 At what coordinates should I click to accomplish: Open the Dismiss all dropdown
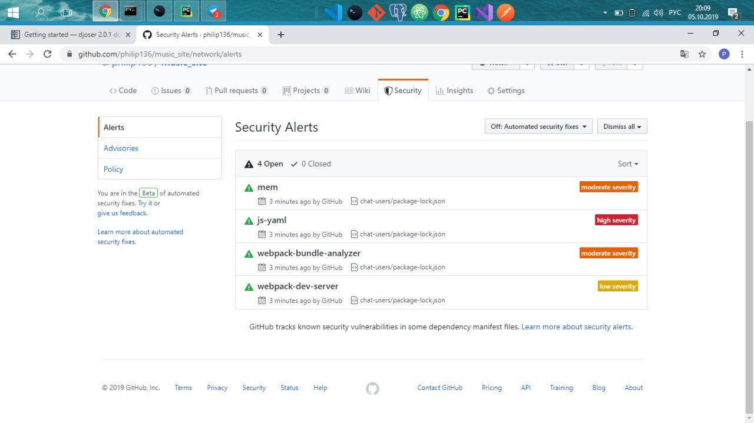point(622,126)
